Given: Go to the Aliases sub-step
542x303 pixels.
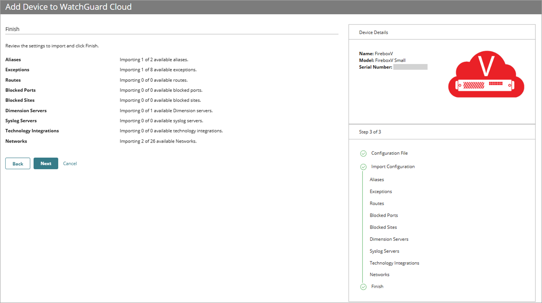Looking at the screenshot, I should (x=377, y=180).
